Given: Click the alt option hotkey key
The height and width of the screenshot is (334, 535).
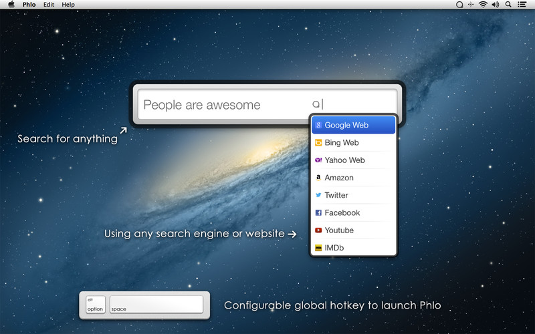Looking at the screenshot, I should (x=95, y=305).
